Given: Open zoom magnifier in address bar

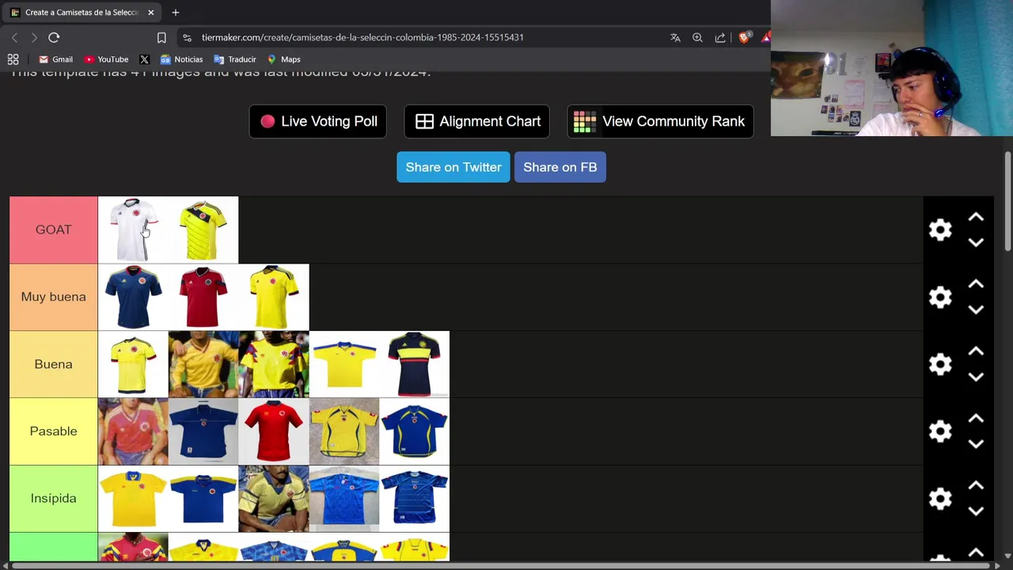Looking at the screenshot, I should point(697,37).
